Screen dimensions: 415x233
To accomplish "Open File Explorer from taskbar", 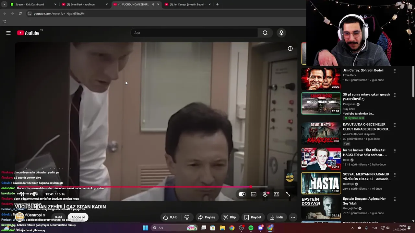I will (222, 228).
